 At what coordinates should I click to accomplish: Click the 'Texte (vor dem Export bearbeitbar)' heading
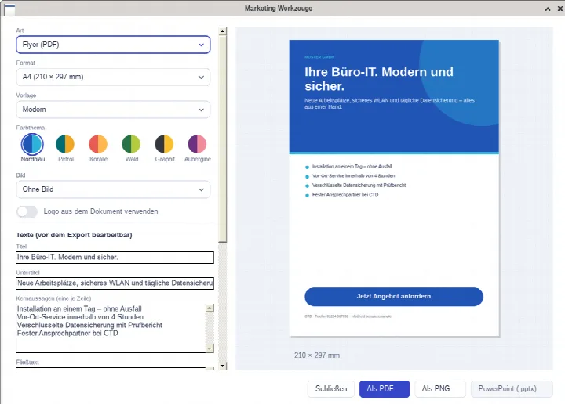tap(75, 235)
